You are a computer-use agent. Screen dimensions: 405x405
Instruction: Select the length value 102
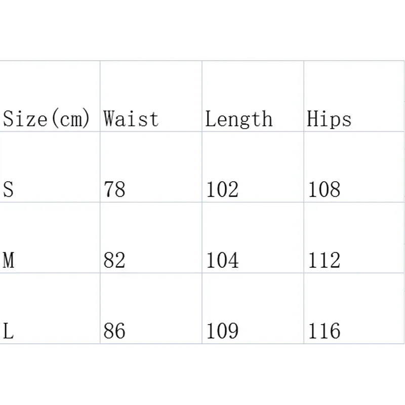click(x=222, y=190)
